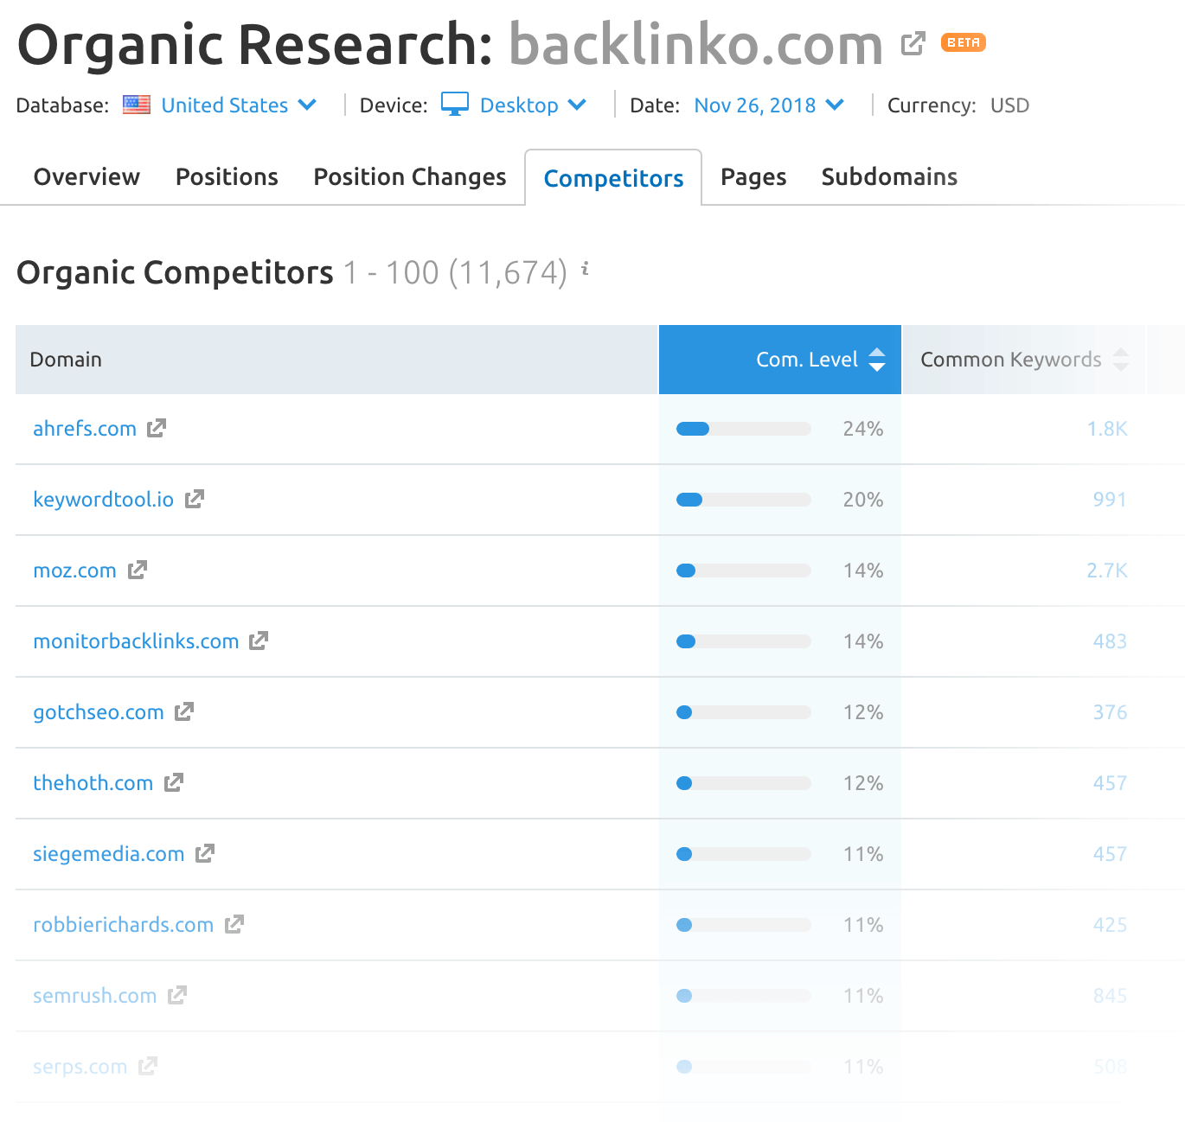Screen dimensions: 1185x1122
Task: Open the Nov 26, 2018 date dropdown
Action: pyautogui.click(x=769, y=105)
